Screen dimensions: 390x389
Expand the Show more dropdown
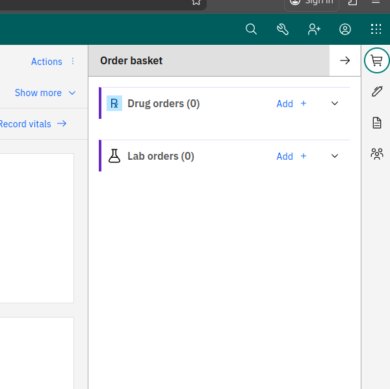pyautogui.click(x=45, y=93)
